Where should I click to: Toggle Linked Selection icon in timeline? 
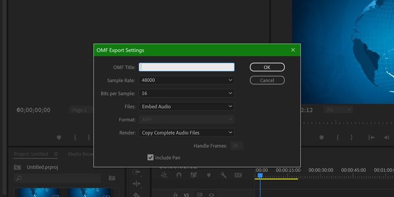(194, 175)
